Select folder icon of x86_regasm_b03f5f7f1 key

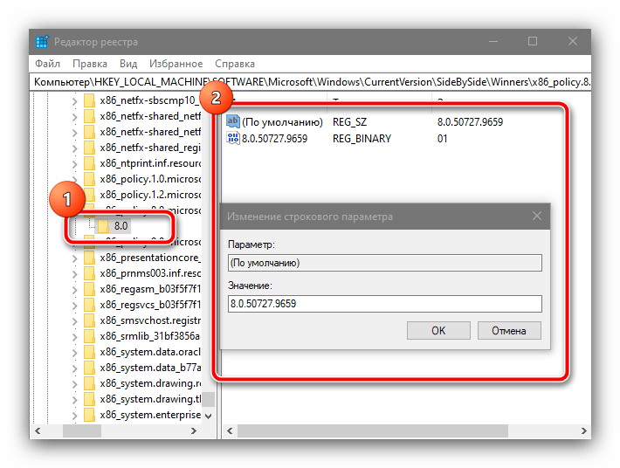89,289
